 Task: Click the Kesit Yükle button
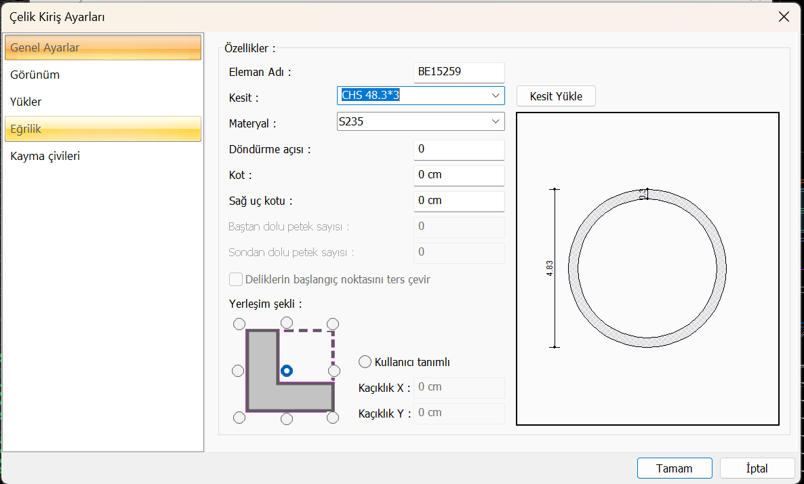(x=556, y=96)
